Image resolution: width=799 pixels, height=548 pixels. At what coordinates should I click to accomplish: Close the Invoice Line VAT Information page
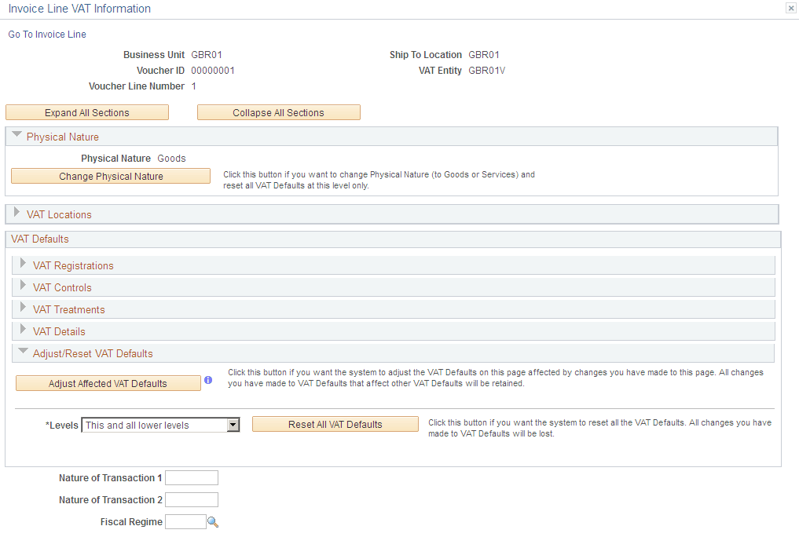[x=790, y=8]
